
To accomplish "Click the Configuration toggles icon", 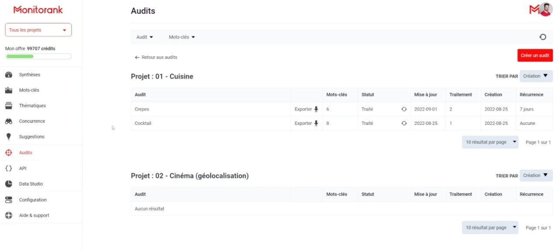I will 9,200.
